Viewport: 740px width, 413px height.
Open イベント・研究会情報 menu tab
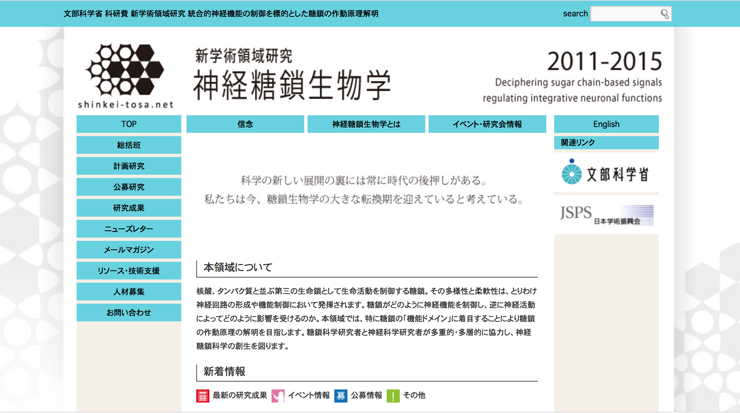coord(487,124)
